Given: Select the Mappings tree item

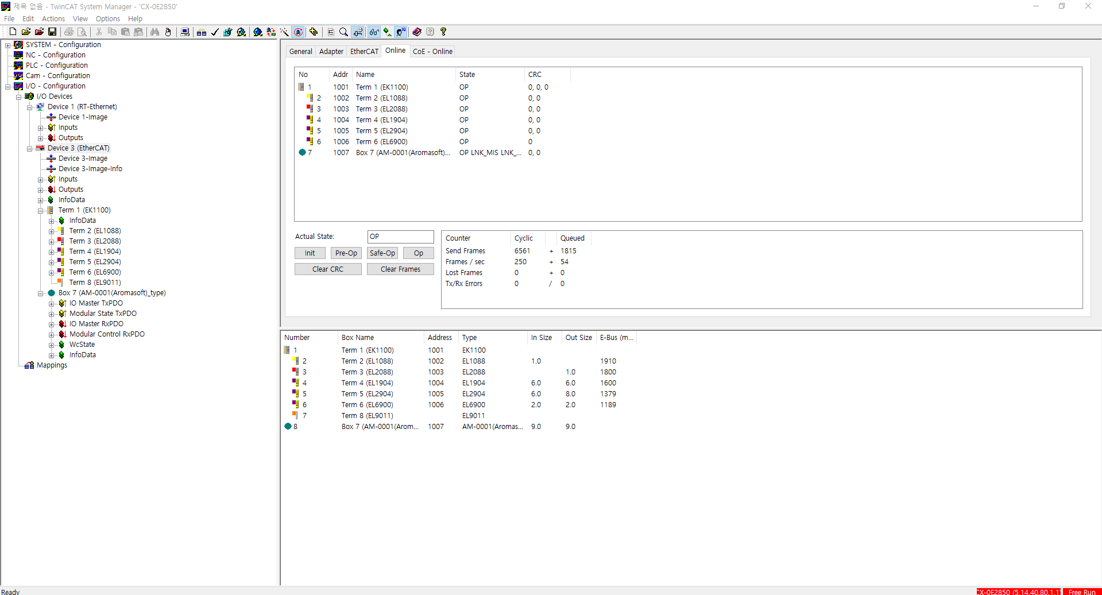Looking at the screenshot, I should tap(52, 365).
